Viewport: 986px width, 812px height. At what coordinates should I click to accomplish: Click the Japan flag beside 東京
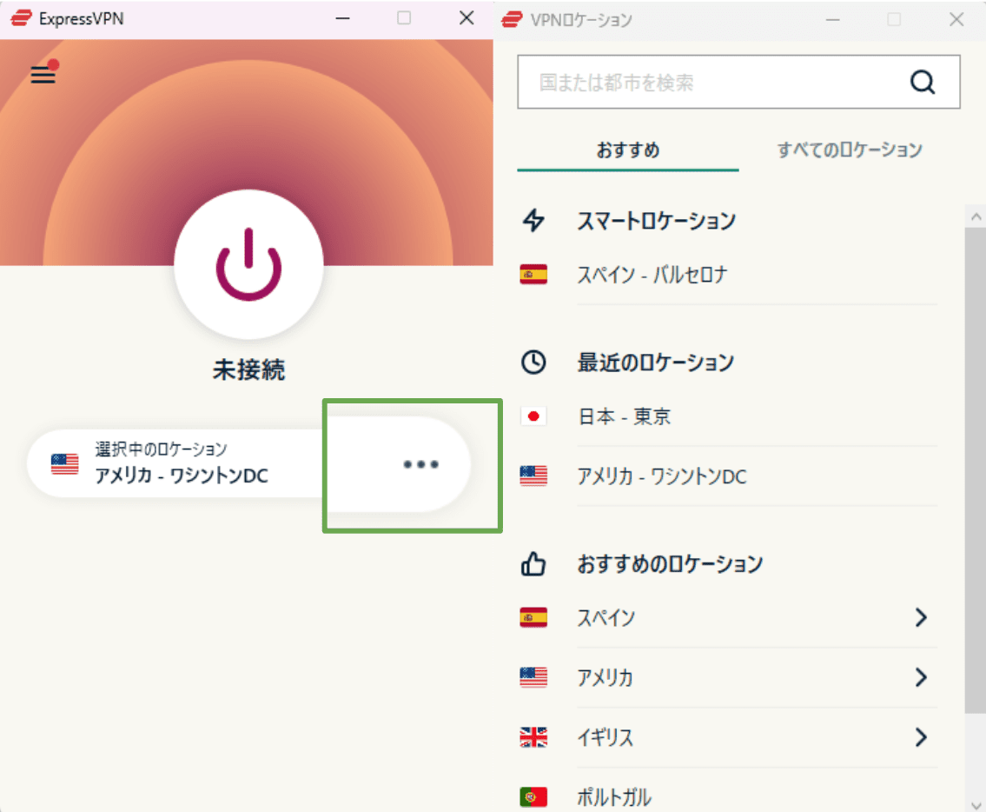click(x=533, y=416)
